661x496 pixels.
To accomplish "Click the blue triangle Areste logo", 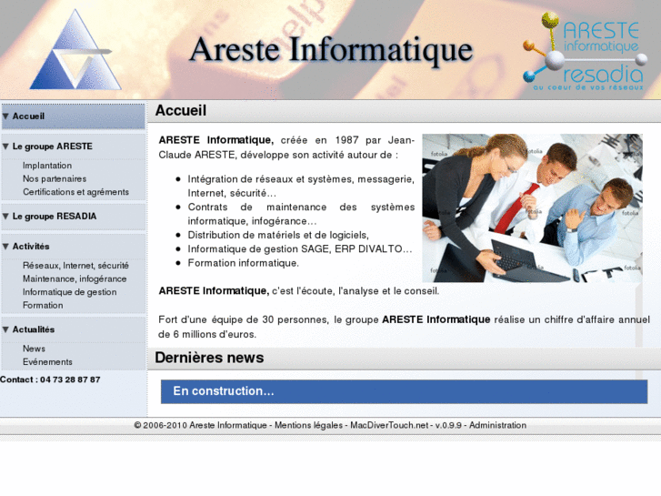I will 75,50.
